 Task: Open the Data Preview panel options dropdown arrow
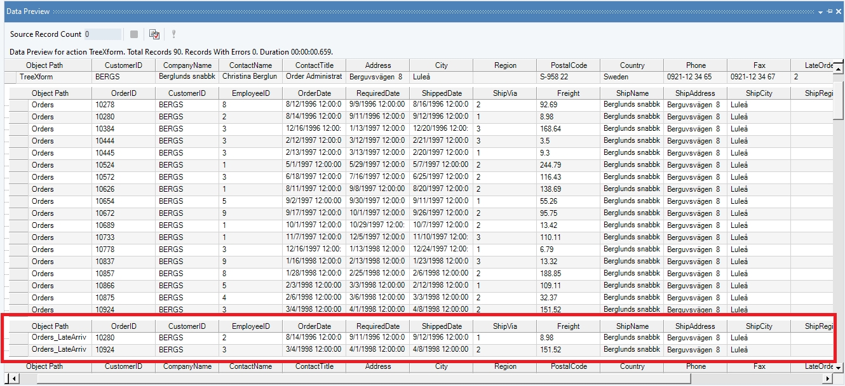click(x=820, y=12)
